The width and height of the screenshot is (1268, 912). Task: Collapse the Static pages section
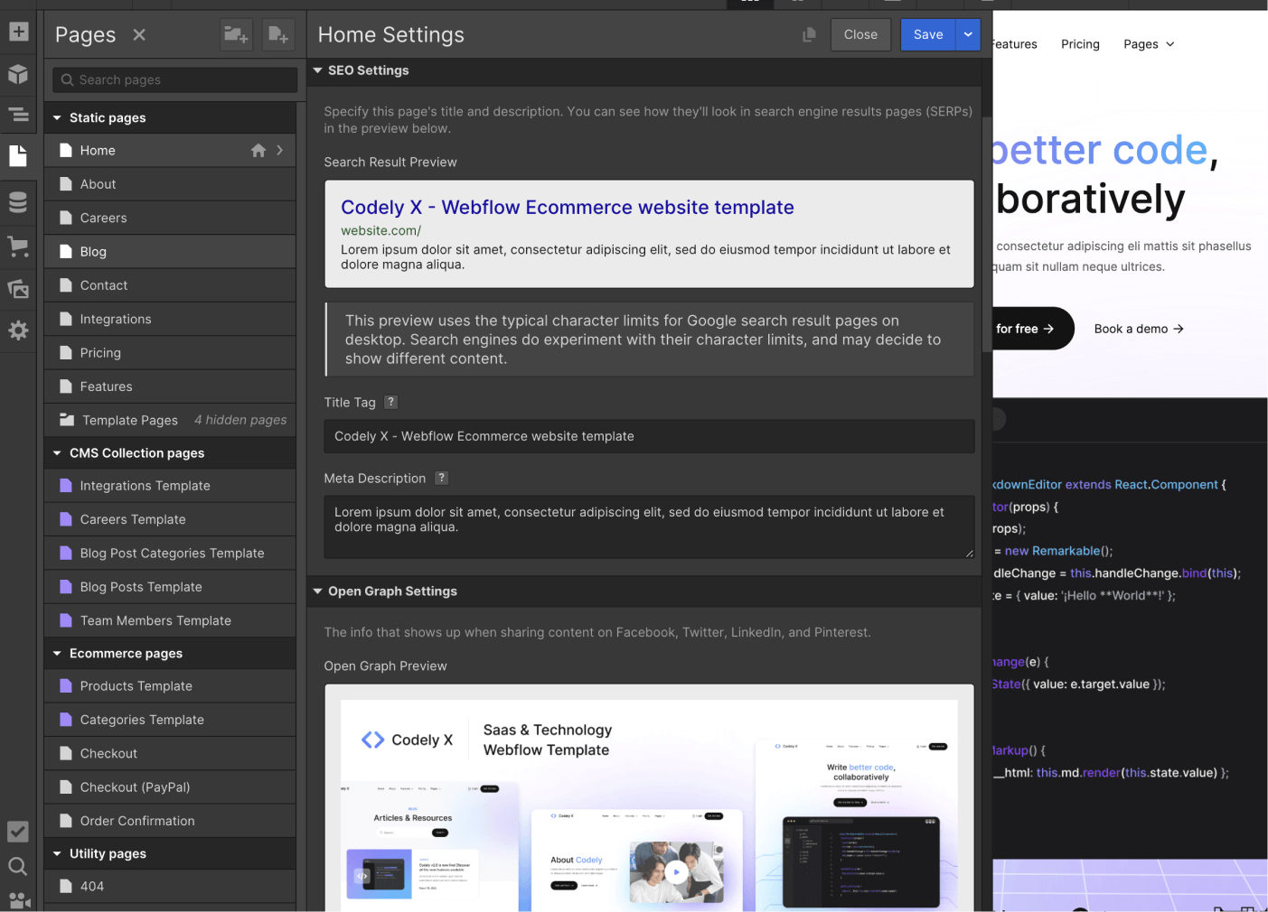point(57,117)
